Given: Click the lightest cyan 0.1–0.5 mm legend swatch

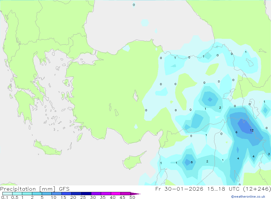Looking at the screenshot, I should click(7, 194).
